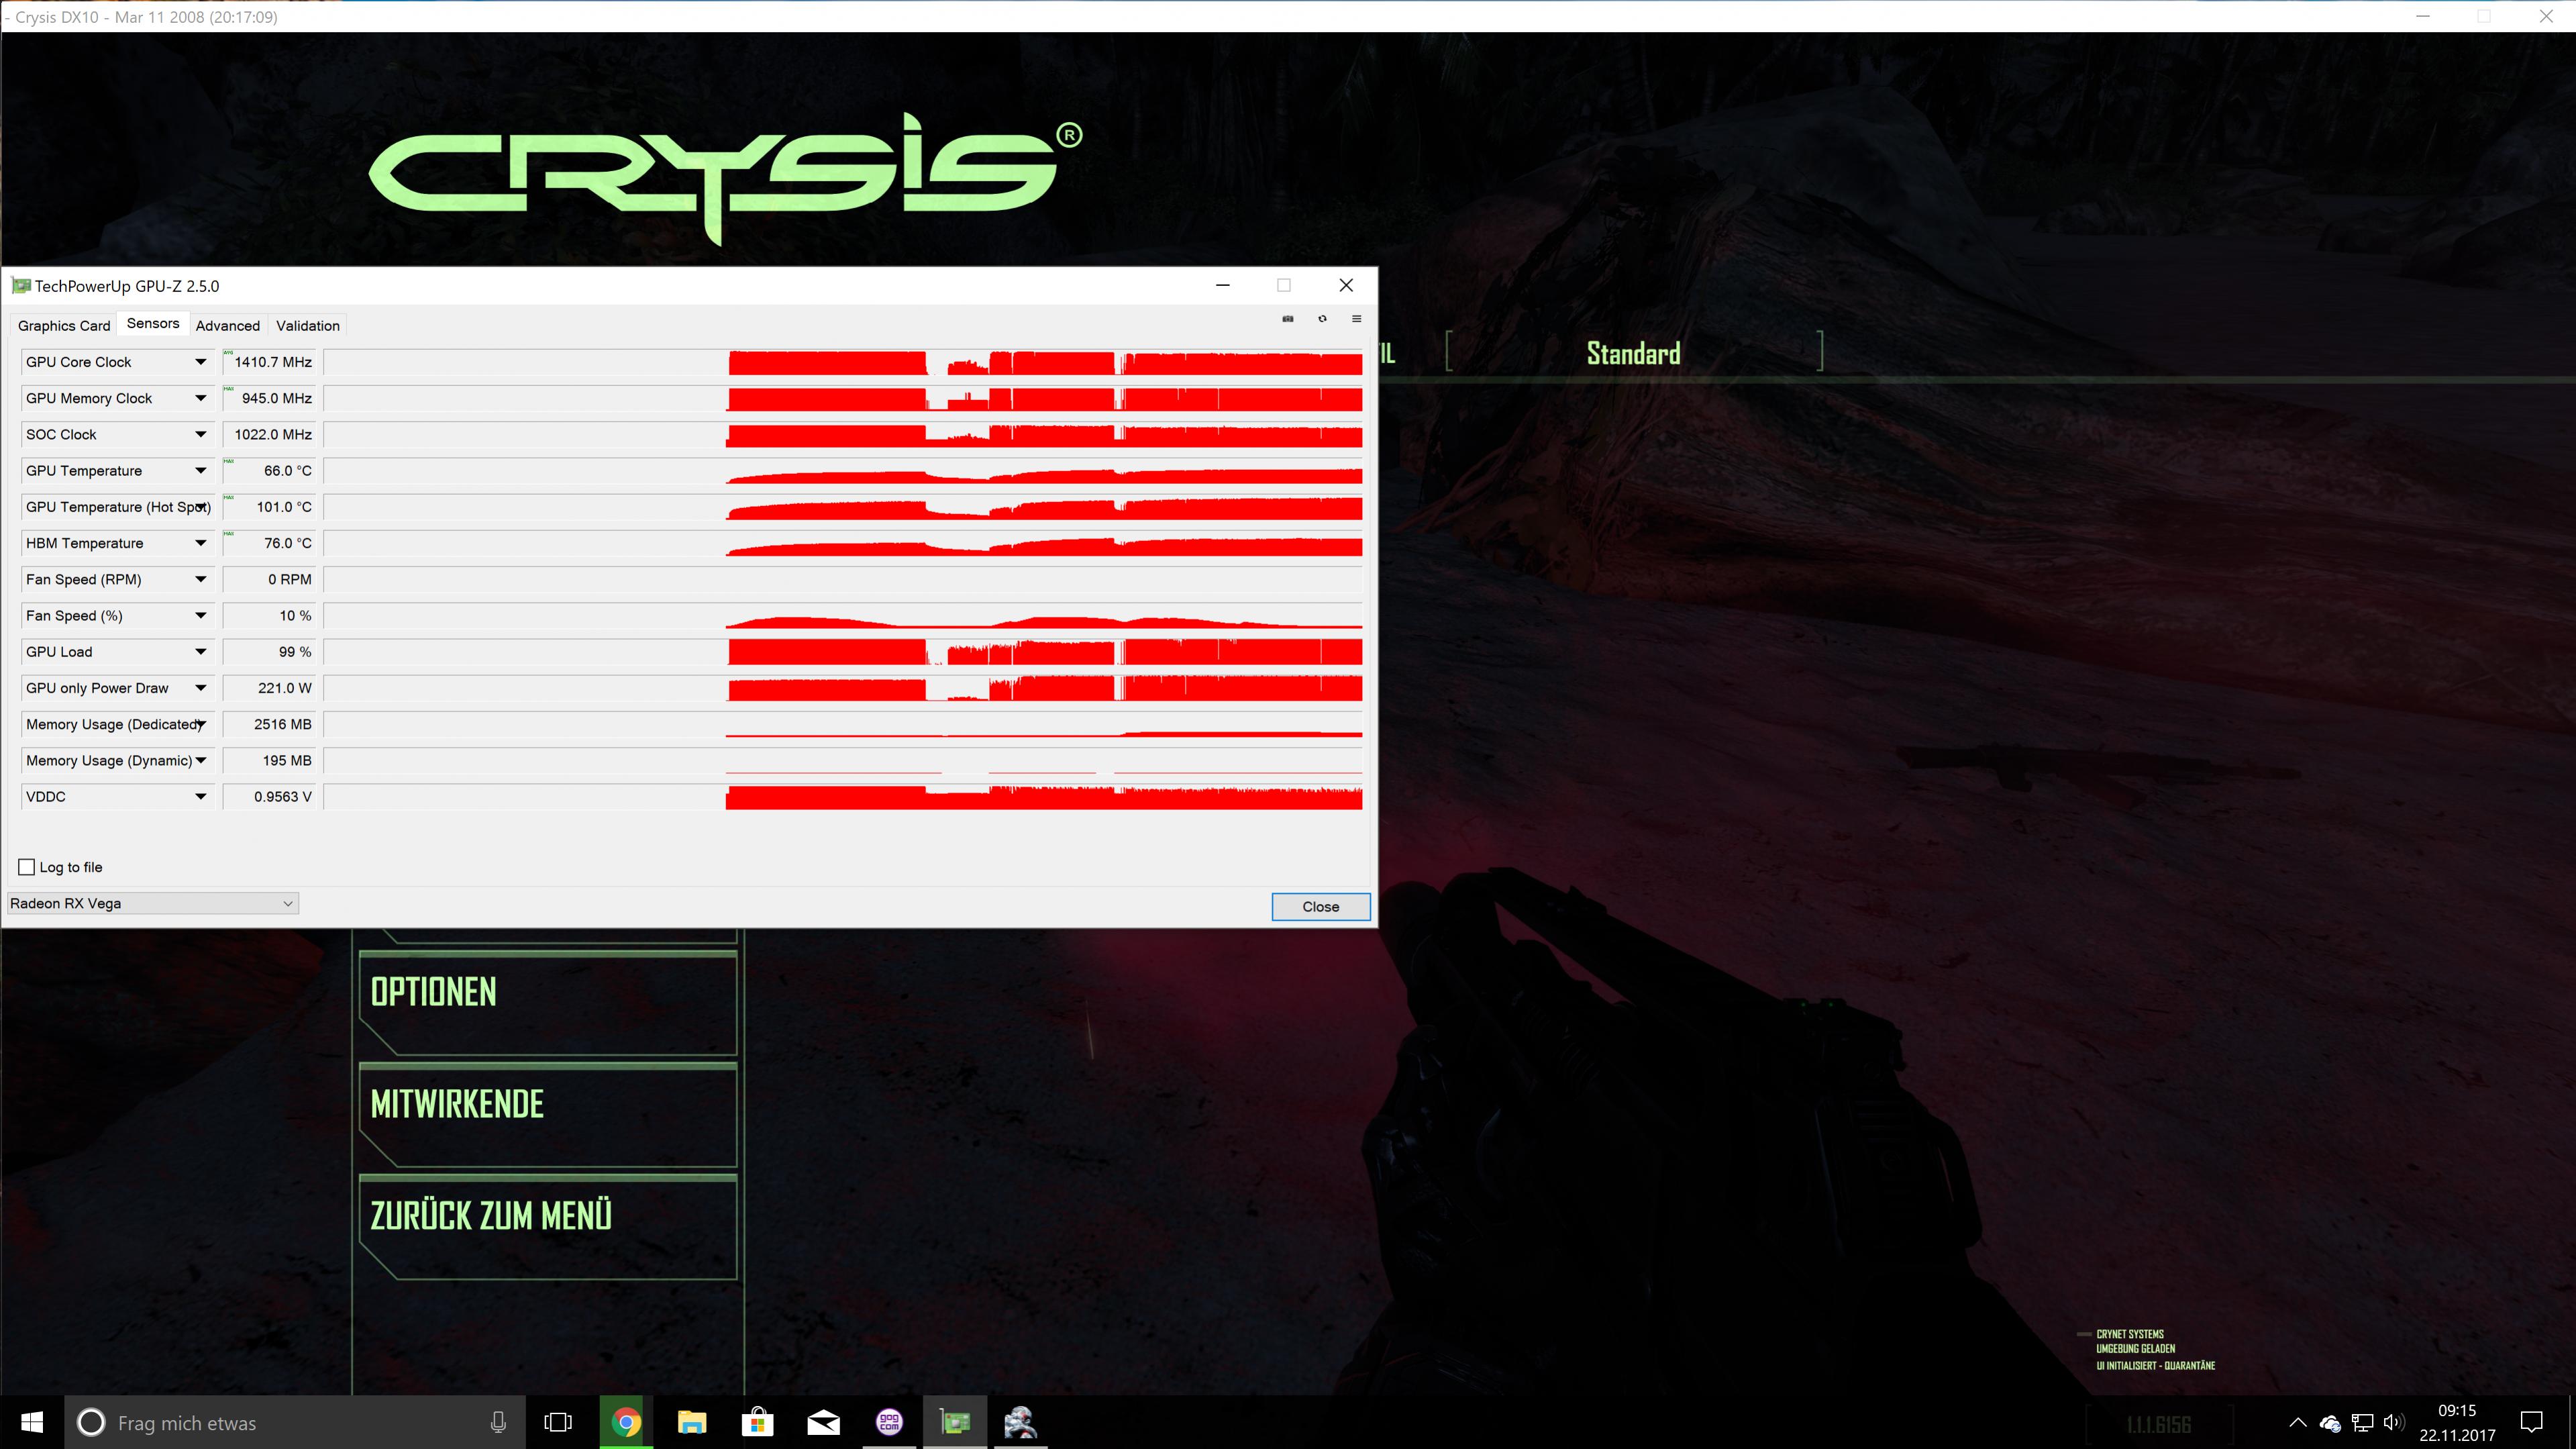Image resolution: width=2576 pixels, height=1449 pixels.
Task: Open the Mail app from the taskbar
Action: pos(823,1422)
